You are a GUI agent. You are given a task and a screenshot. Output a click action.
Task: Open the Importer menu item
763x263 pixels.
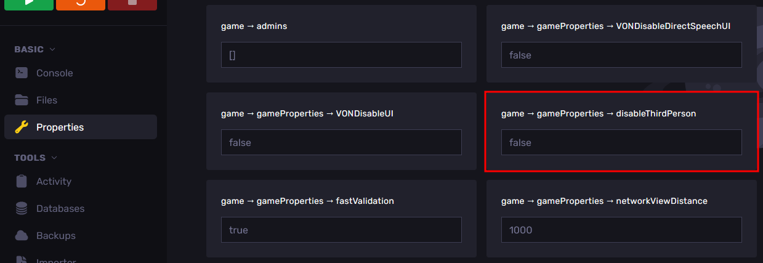click(55, 261)
